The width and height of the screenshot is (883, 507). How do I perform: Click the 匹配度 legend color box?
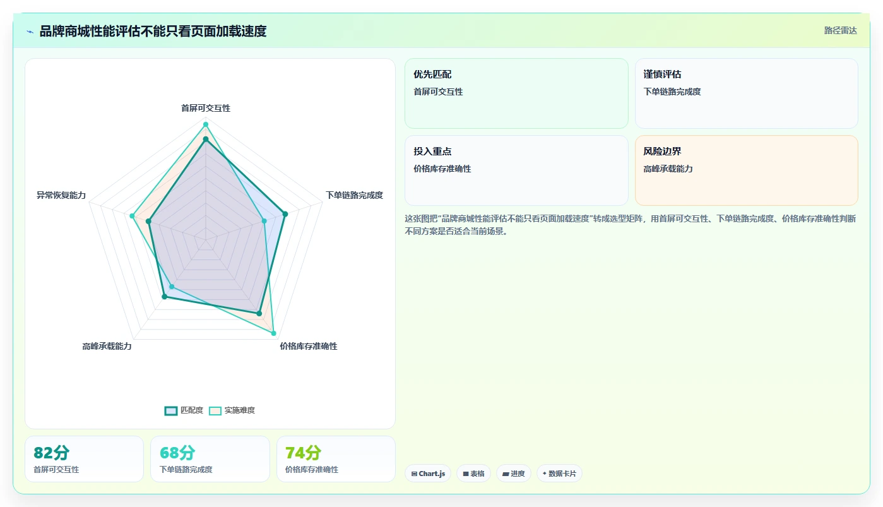tap(170, 410)
